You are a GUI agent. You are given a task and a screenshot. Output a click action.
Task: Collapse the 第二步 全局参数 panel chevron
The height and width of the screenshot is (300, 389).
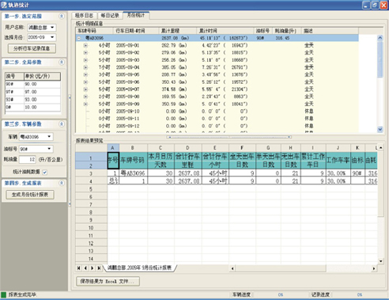point(62,63)
